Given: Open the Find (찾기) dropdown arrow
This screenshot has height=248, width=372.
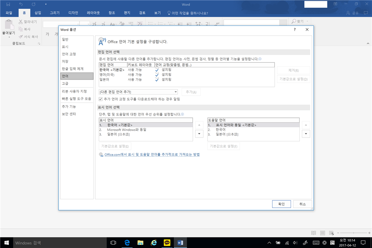Looking at the screenshot, I should tap(307, 21).
